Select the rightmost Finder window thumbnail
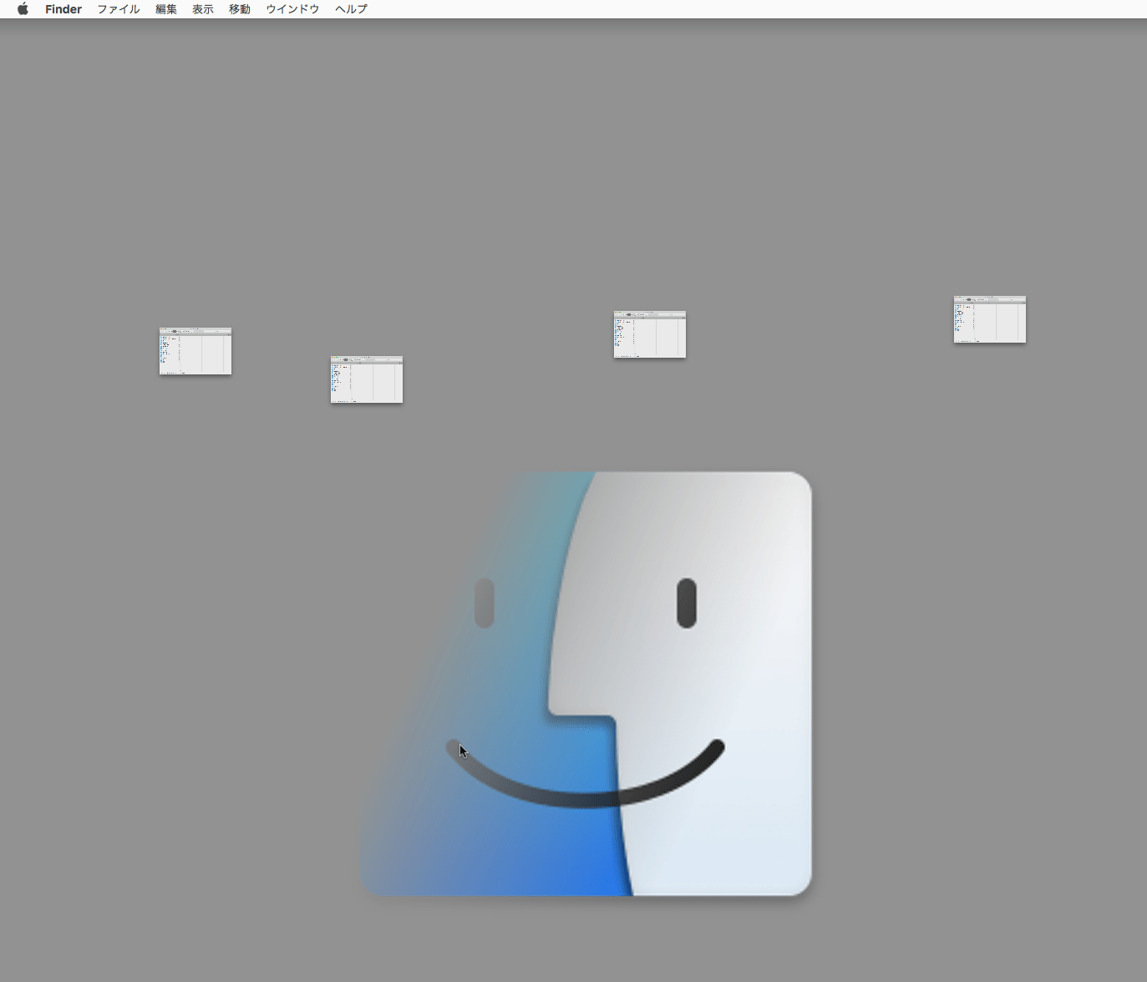This screenshot has width=1147, height=982. [x=990, y=319]
